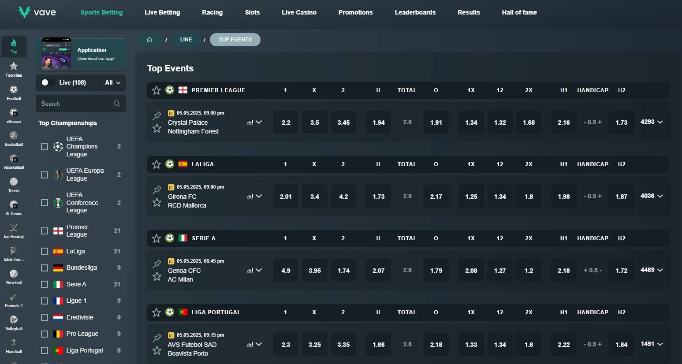Check the UEFA Champions League checkbox
Image resolution: width=682 pixels, height=364 pixels.
(x=45, y=147)
